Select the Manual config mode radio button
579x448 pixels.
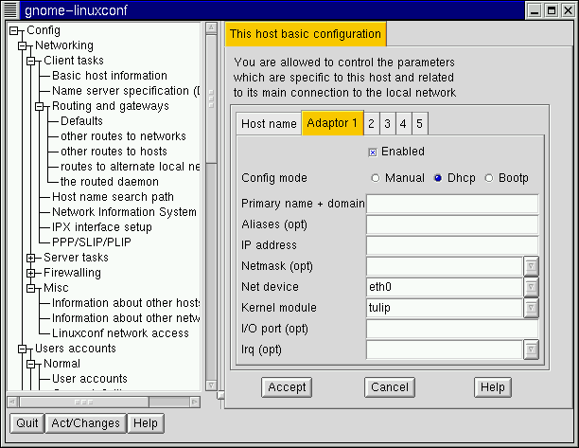376,178
